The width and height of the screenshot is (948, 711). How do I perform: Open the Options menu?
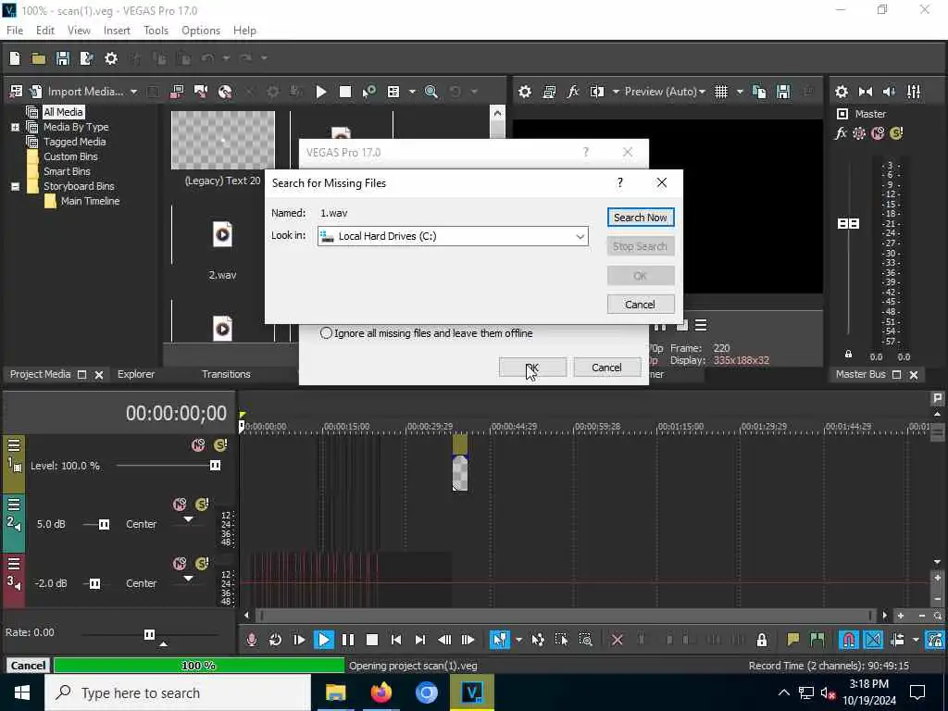[x=201, y=31]
